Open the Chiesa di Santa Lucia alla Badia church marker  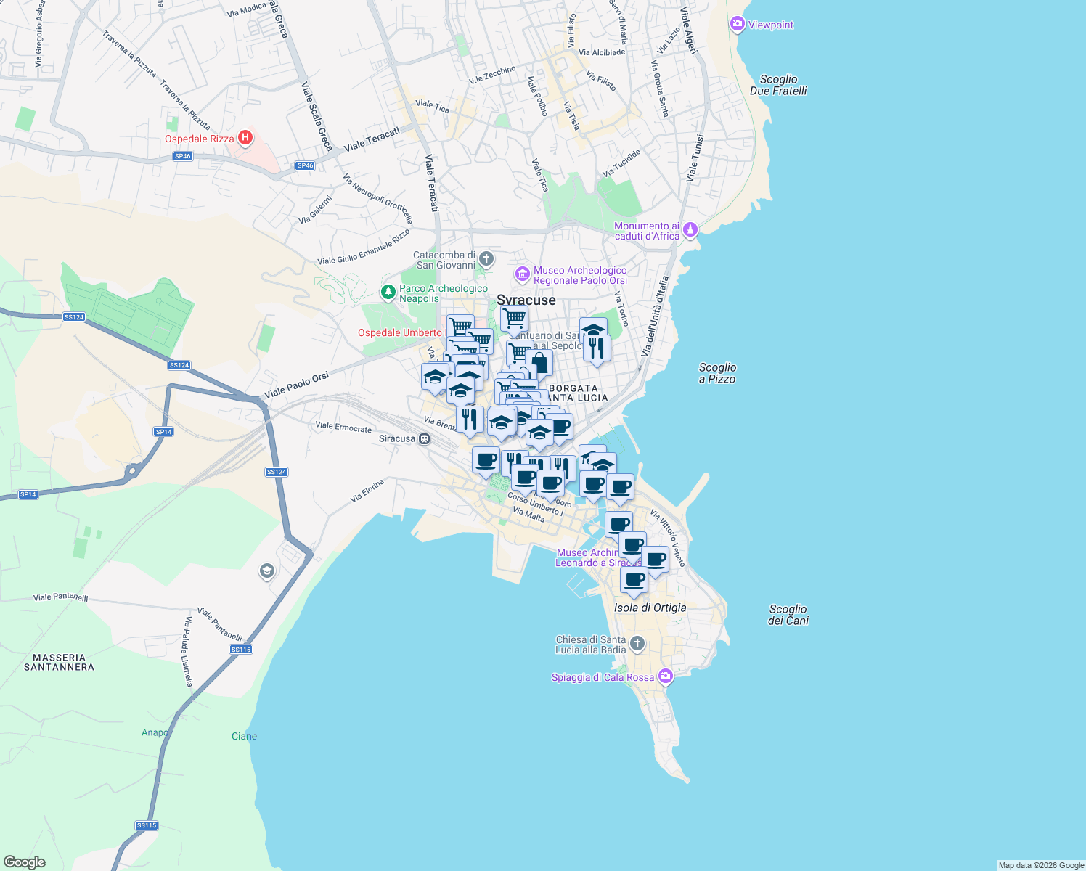pos(637,642)
